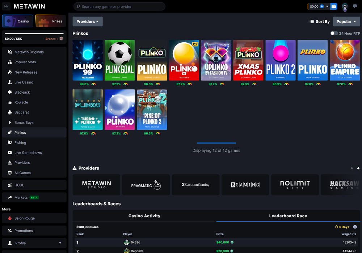Open the Popular sort dropdown

click(x=346, y=21)
